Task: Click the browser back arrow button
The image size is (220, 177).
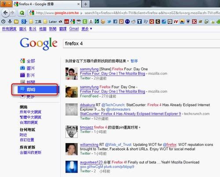Action: click(x=5, y=13)
